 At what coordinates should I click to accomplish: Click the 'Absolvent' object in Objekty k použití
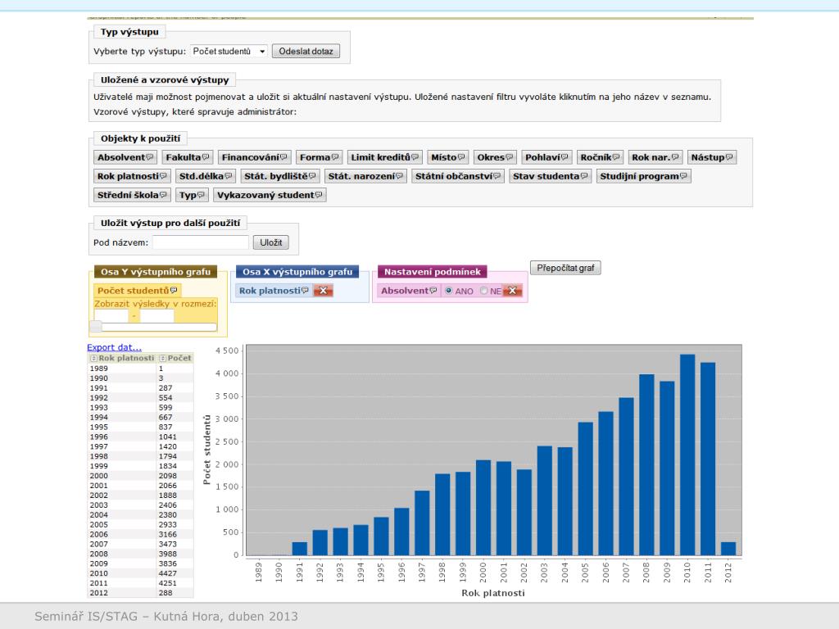(125, 157)
